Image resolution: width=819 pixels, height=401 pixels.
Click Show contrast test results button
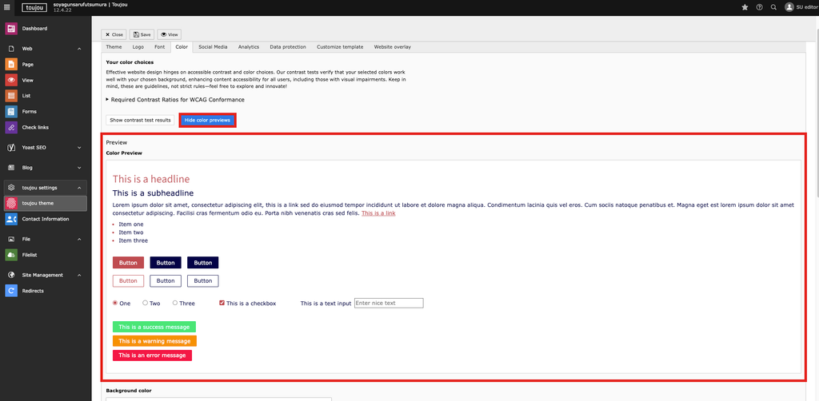pyautogui.click(x=140, y=120)
